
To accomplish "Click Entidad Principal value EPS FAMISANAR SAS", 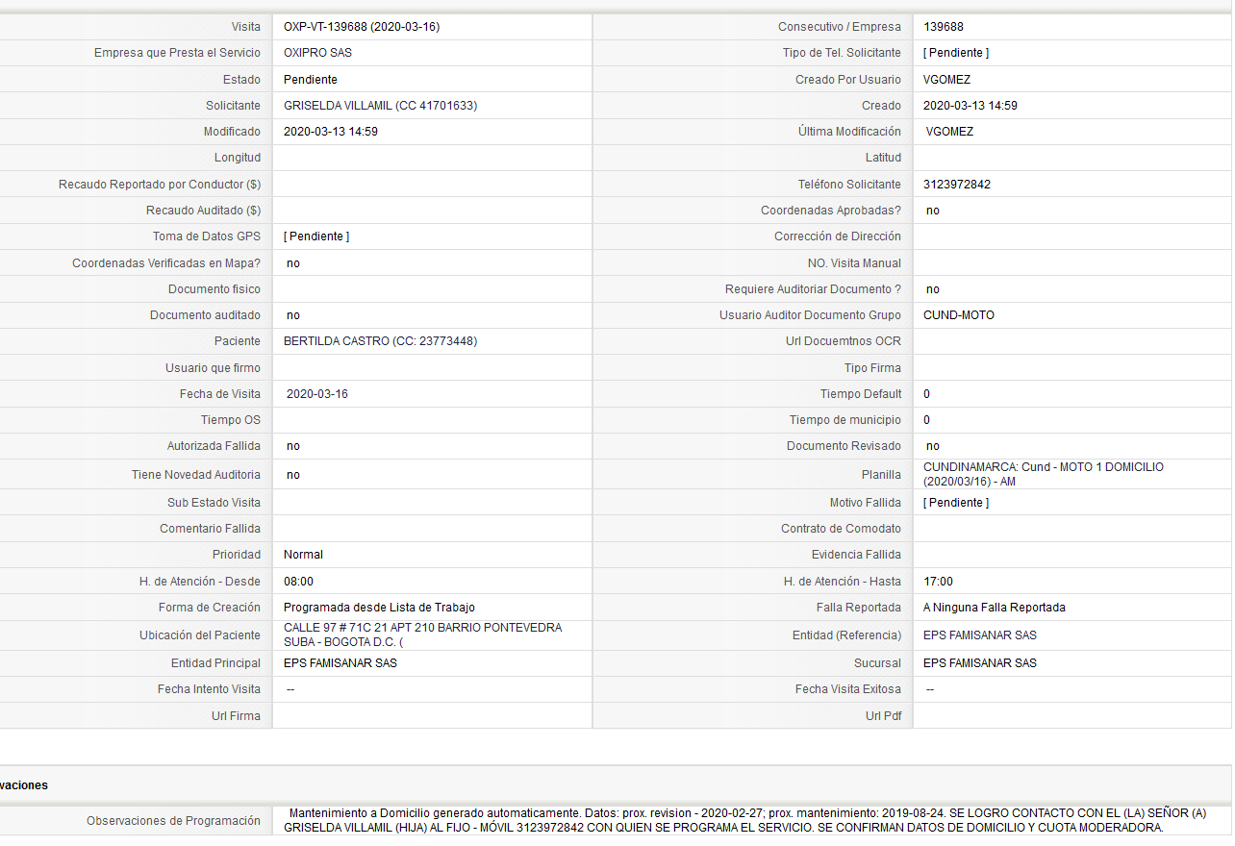I will click(x=340, y=663).
